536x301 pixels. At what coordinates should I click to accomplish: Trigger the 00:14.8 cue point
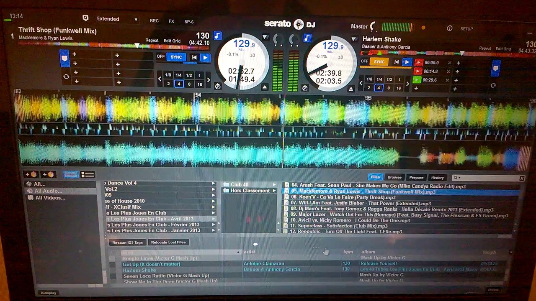point(418,71)
